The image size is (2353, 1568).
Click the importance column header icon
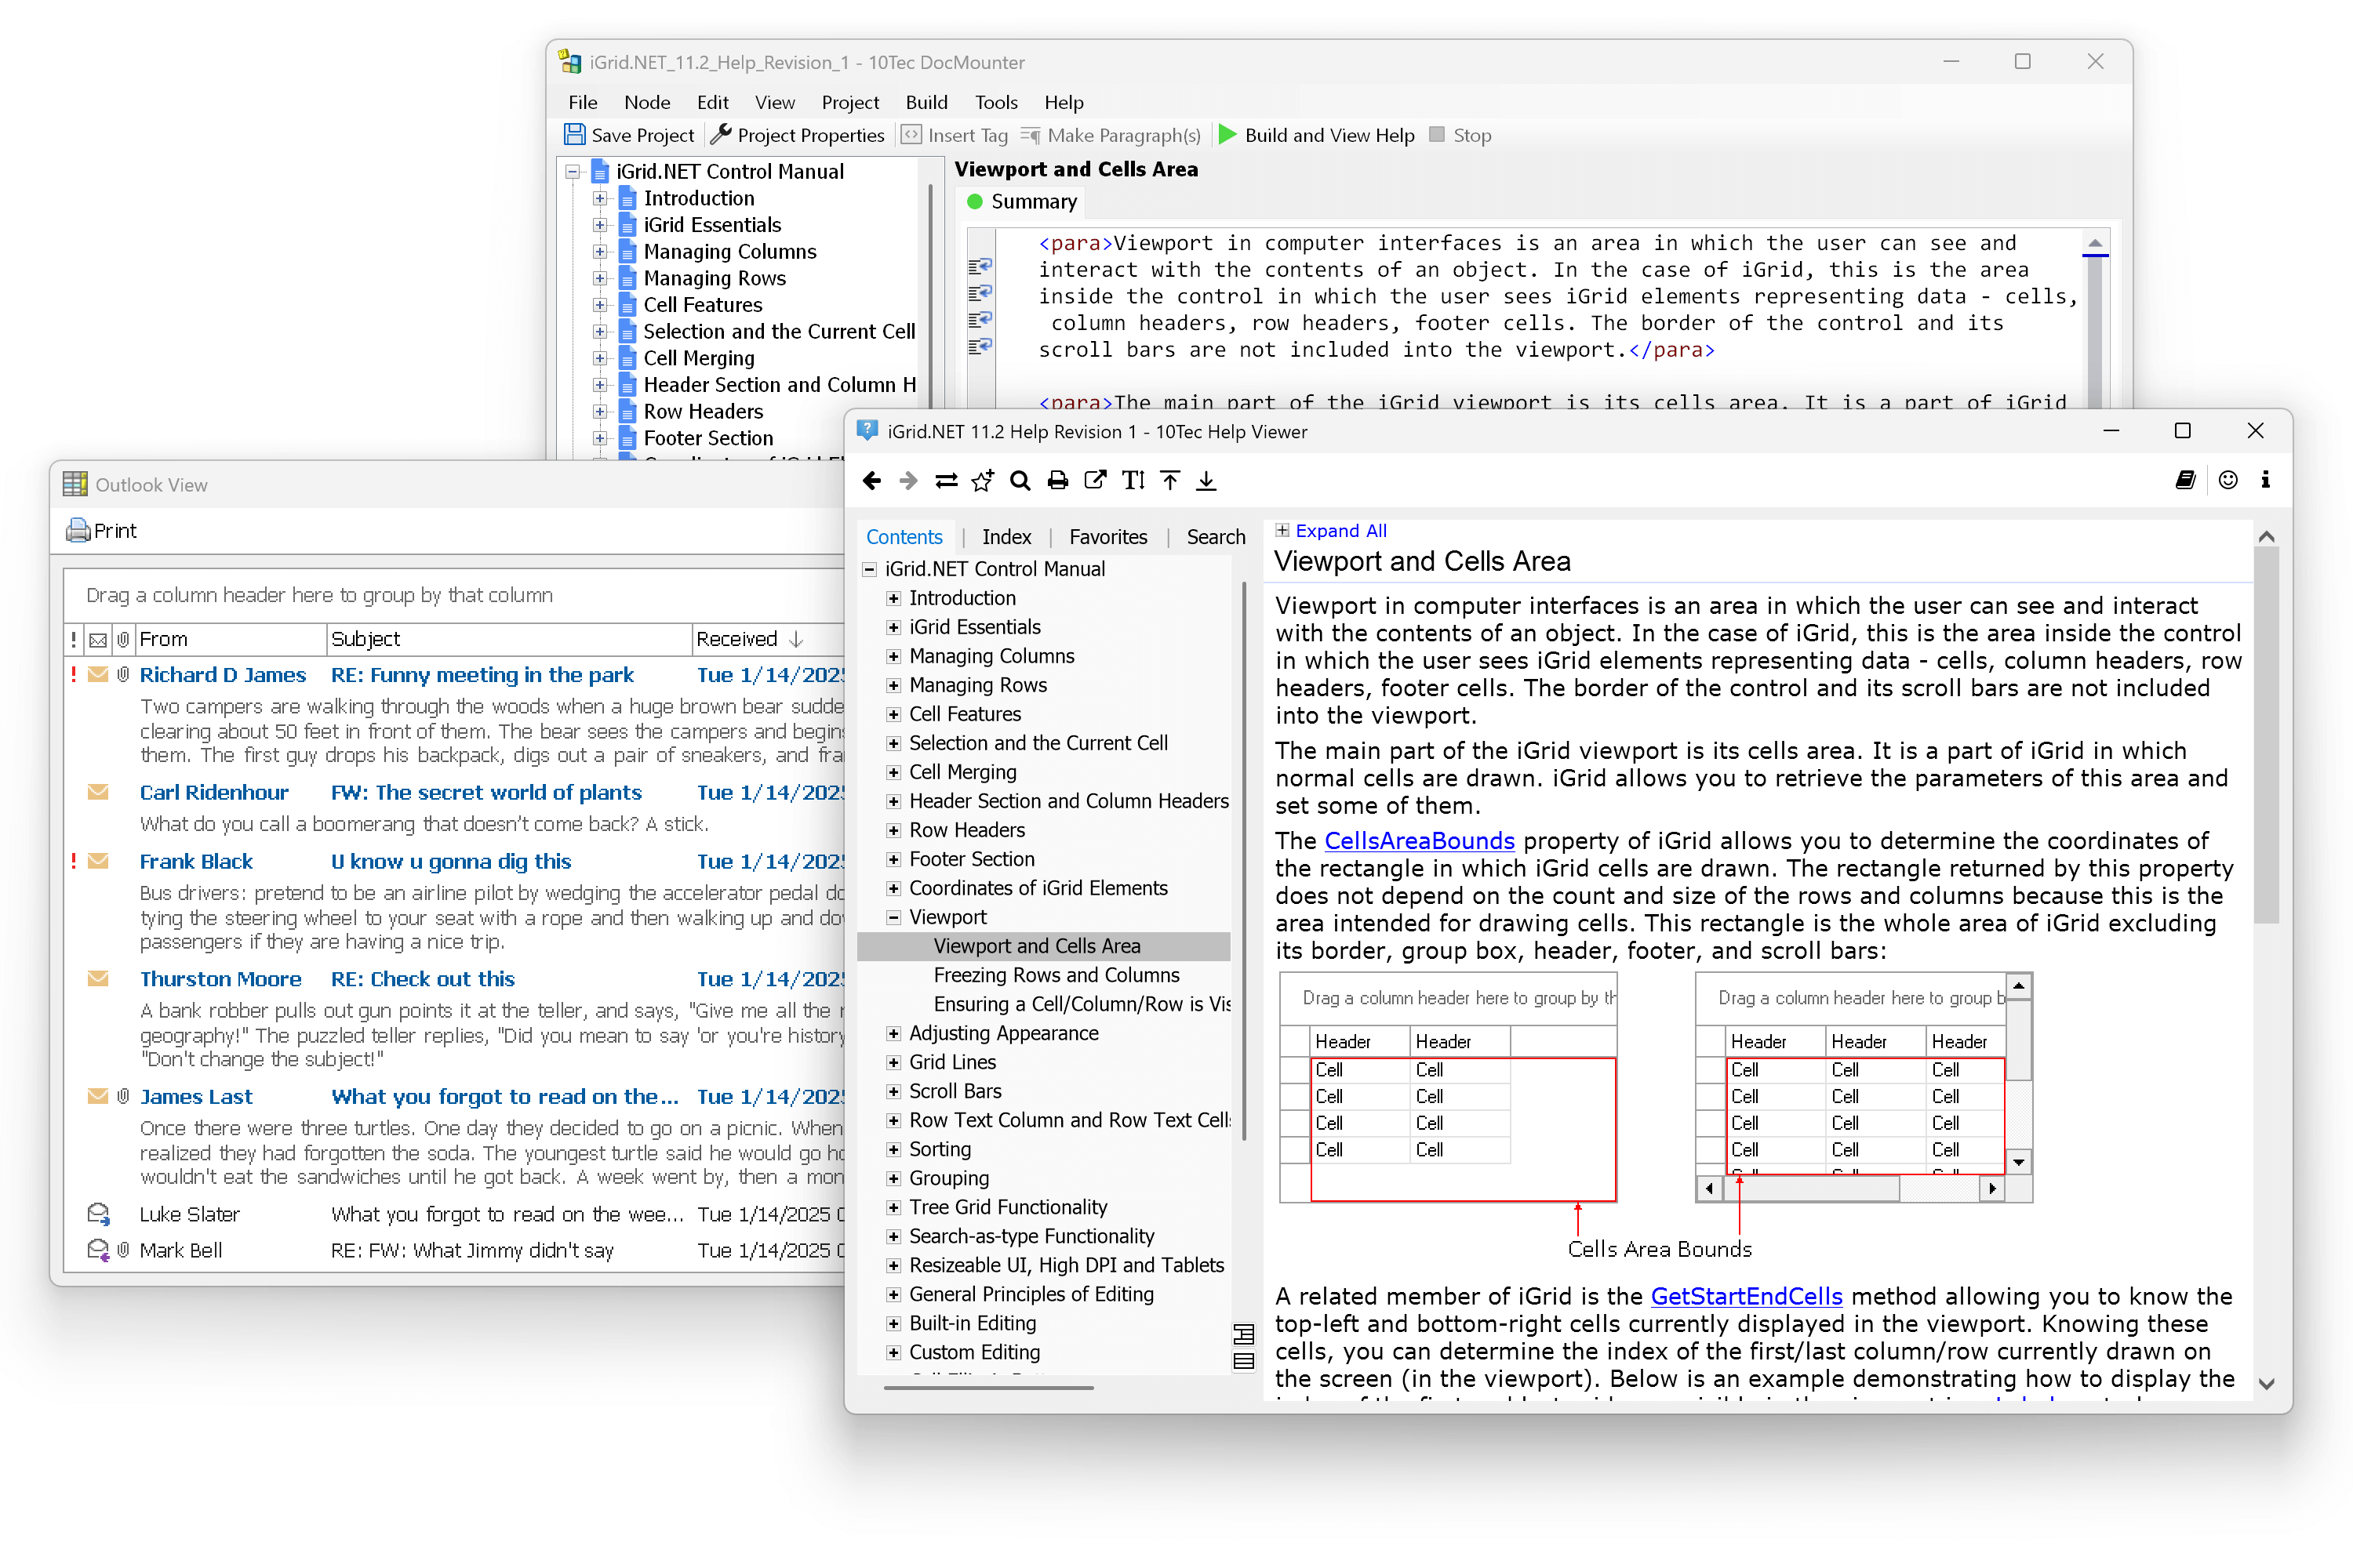[74, 639]
